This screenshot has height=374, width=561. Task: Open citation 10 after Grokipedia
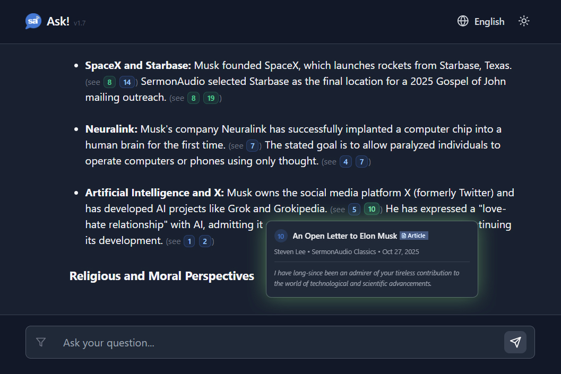tap(372, 209)
